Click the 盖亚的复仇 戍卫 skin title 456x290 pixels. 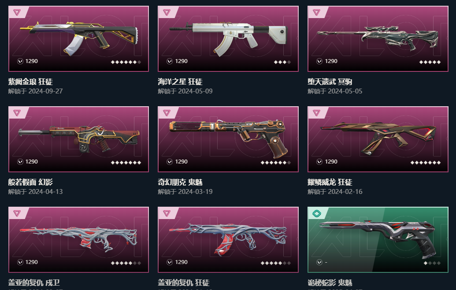[x=34, y=283]
